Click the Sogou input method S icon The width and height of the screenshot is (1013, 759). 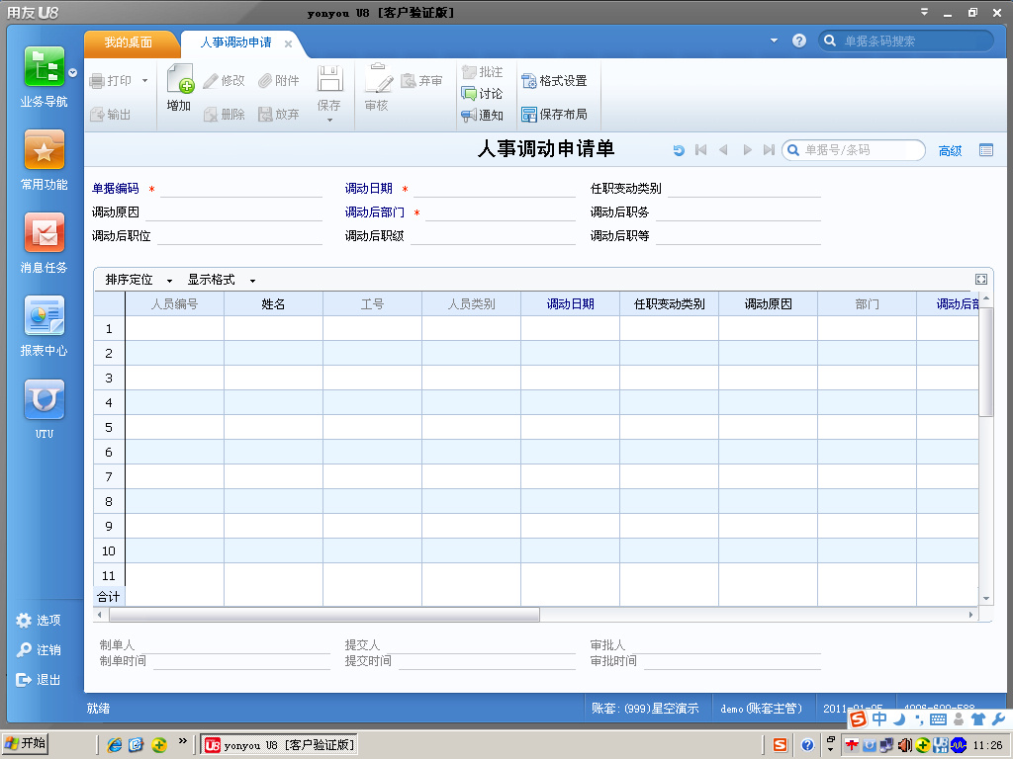coord(780,745)
